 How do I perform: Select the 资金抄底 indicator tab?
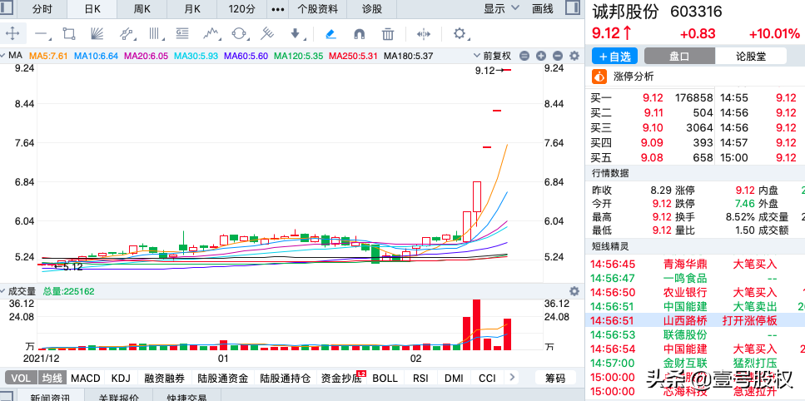(341, 379)
